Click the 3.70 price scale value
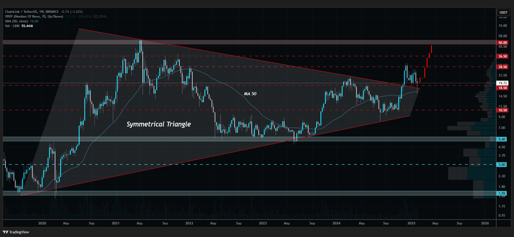Image resolution: width=514 pixels, height=237 pixels. coord(502,155)
